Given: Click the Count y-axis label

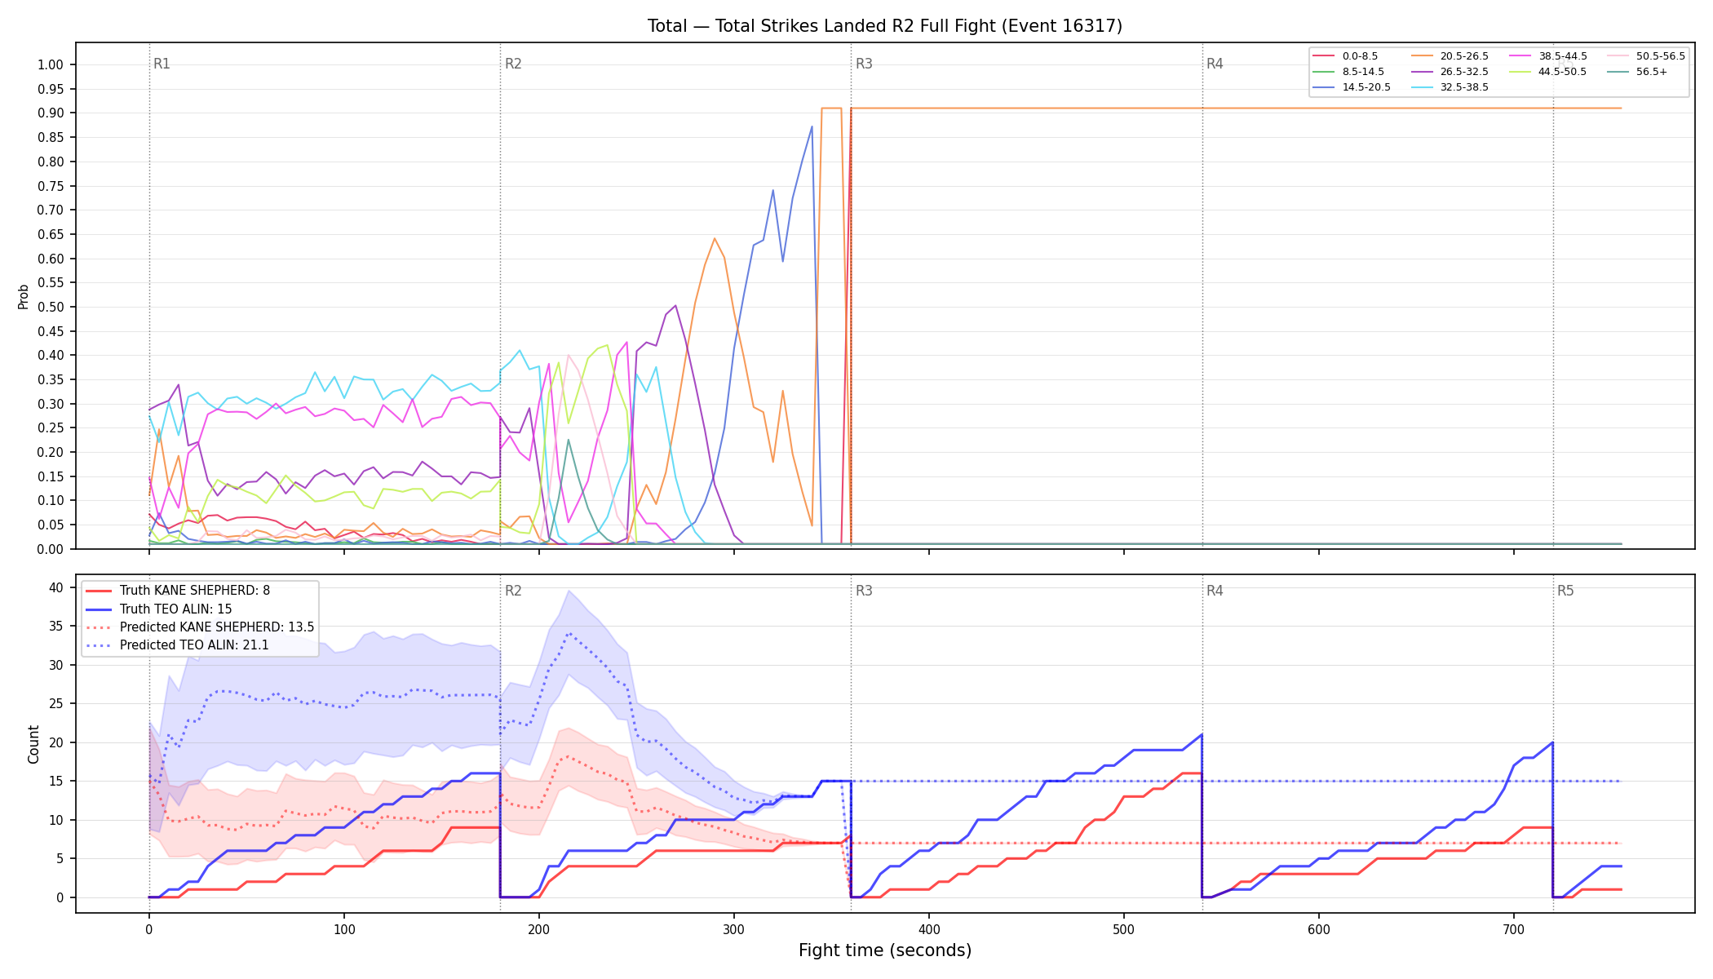Looking at the screenshot, I should click(33, 744).
